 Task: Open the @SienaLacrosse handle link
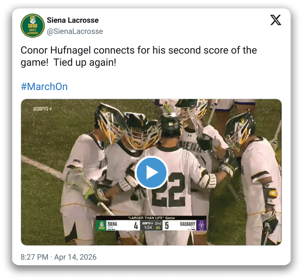75,31
